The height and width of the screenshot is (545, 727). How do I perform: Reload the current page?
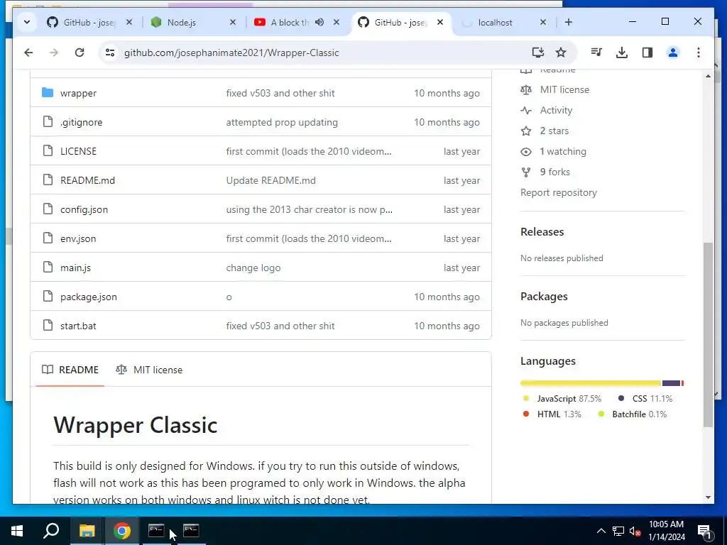coord(80,53)
